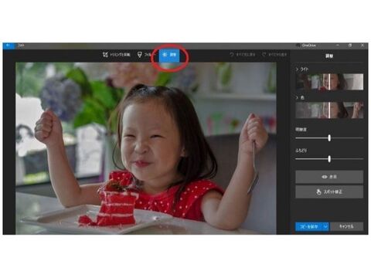Screen dimensions: 371x278
Task: Minimize the Photos window
Action: pos(338,46)
